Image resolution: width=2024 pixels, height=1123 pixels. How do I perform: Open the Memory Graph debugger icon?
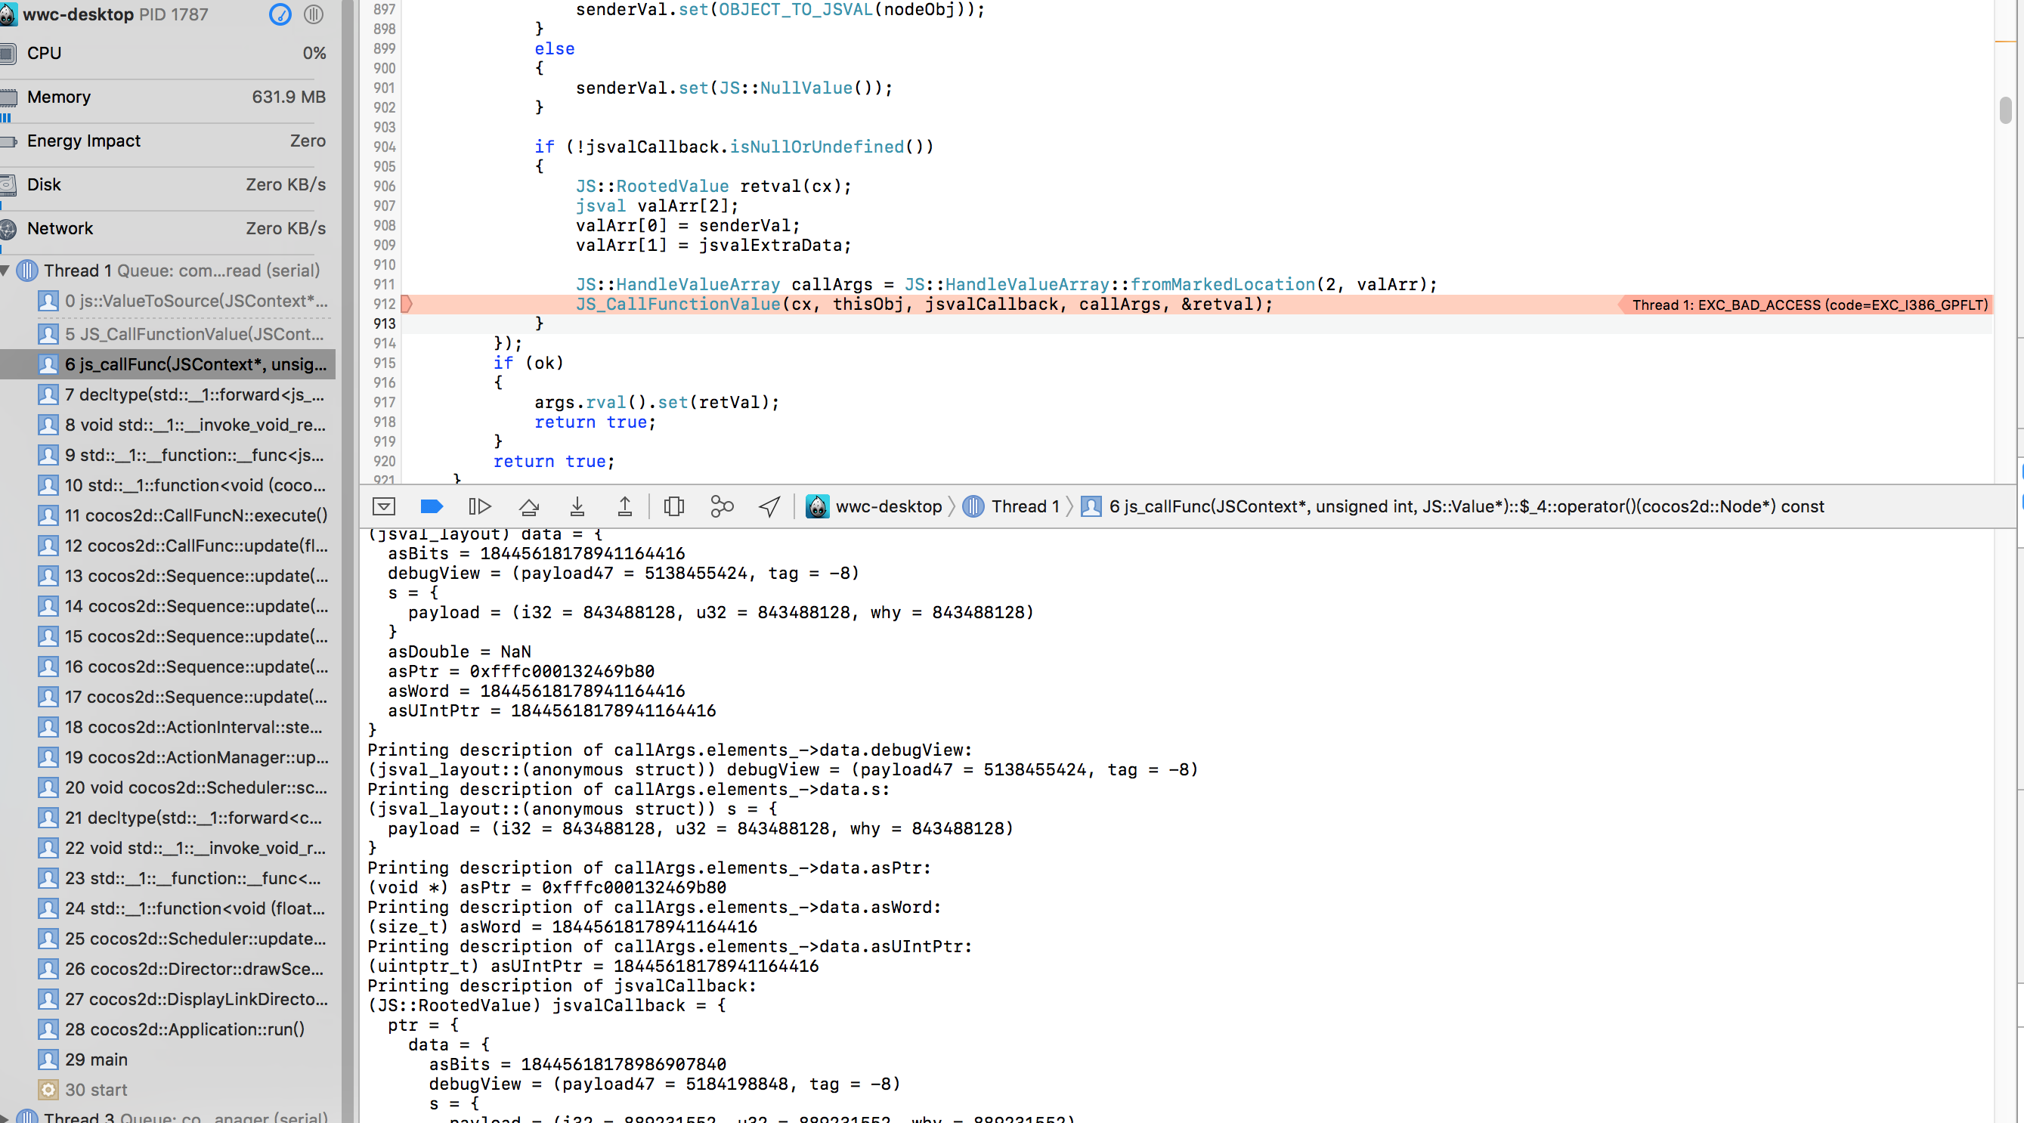(x=721, y=507)
